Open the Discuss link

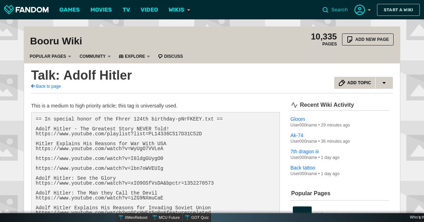tap(171, 56)
